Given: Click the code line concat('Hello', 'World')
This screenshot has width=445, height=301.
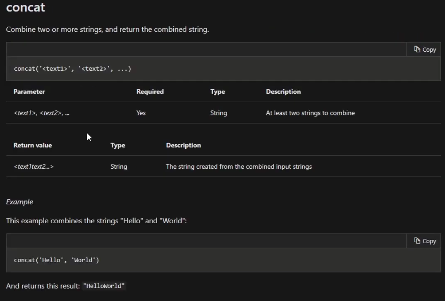Looking at the screenshot, I should pyautogui.click(x=57, y=260).
